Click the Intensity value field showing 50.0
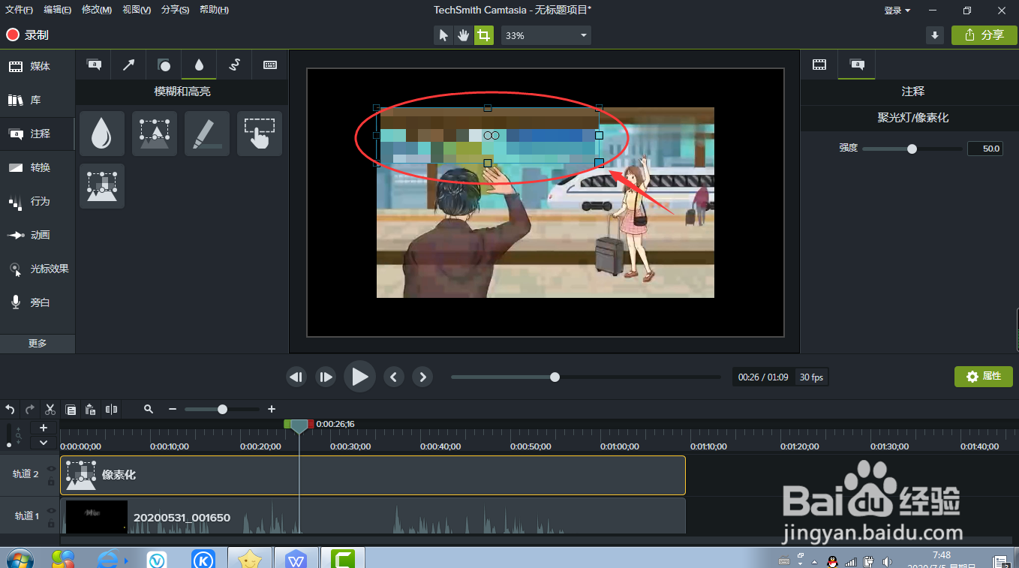The height and width of the screenshot is (568, 1019). 984,149
